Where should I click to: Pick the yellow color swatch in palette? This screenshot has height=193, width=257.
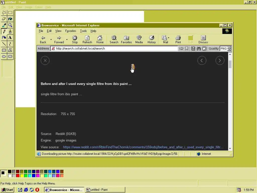[22, 175]
